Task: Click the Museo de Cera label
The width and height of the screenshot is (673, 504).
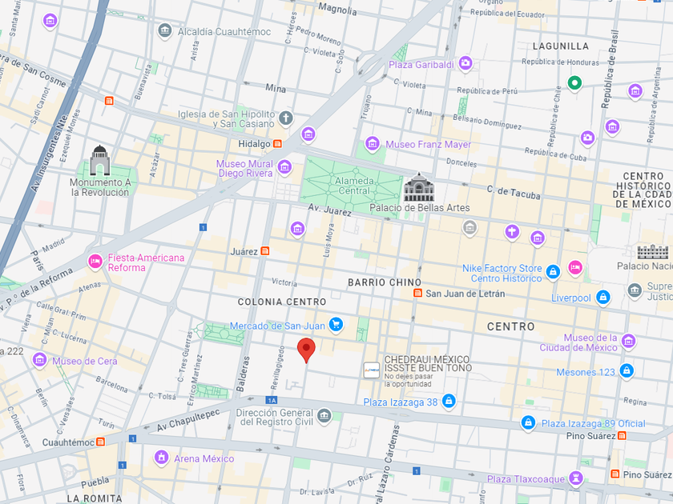Action: tap(85, 362)
